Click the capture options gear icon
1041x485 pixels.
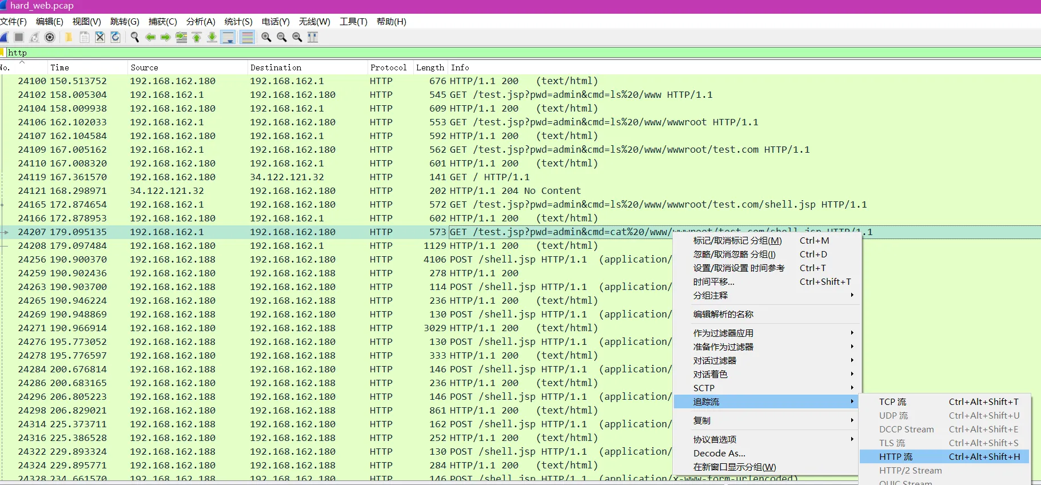(50, 37)
